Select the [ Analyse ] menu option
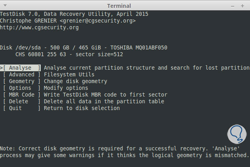Screen dimensions: 250x167 tap(21, 68)
